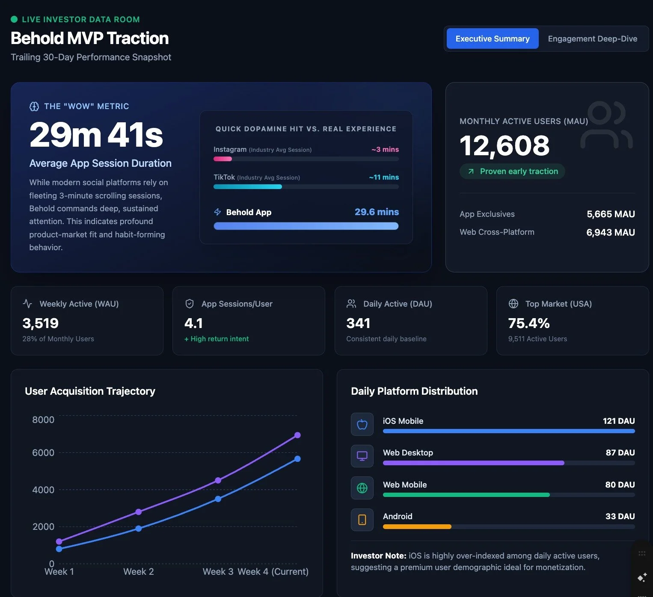Image resolution: width=653 pixels, height=597 pixels.
Task: Click the LIVE INVESTOR DATA ROOM label
Action: 81,19
